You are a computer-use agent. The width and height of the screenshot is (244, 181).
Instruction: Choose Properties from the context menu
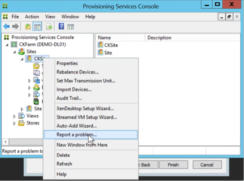click(x=91, y=63)
